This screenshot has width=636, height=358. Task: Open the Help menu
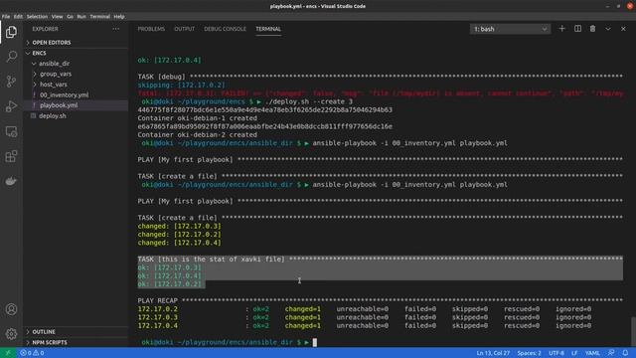[x=119, y=17]
